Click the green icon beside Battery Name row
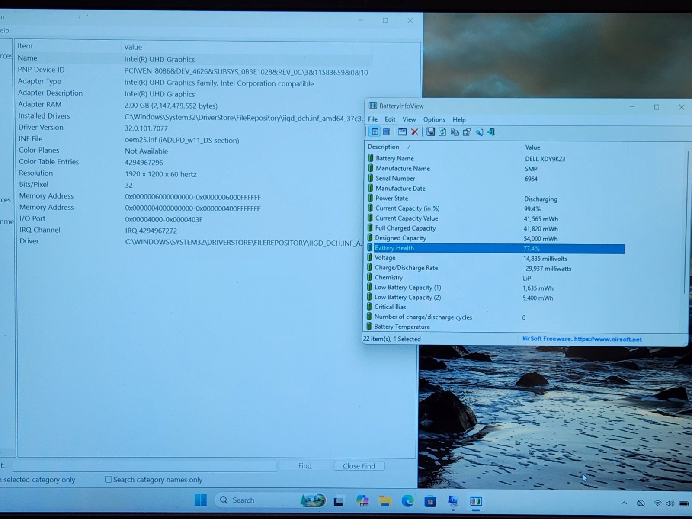The image size is (692, 519). (371, 158)
